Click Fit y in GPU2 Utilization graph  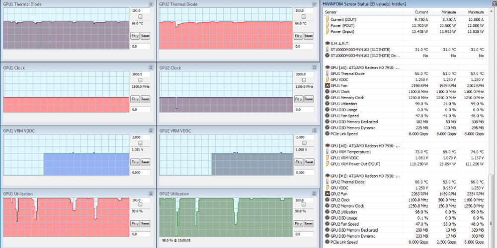(x=298, y=224)
